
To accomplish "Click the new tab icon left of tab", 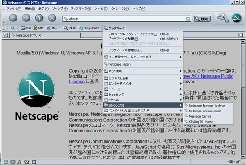I will pos(5,35).
